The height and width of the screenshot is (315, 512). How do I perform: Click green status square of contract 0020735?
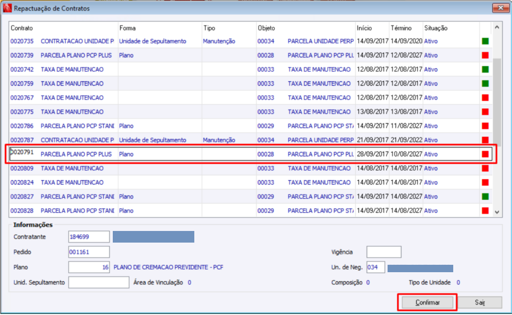(x=485, y=41)
